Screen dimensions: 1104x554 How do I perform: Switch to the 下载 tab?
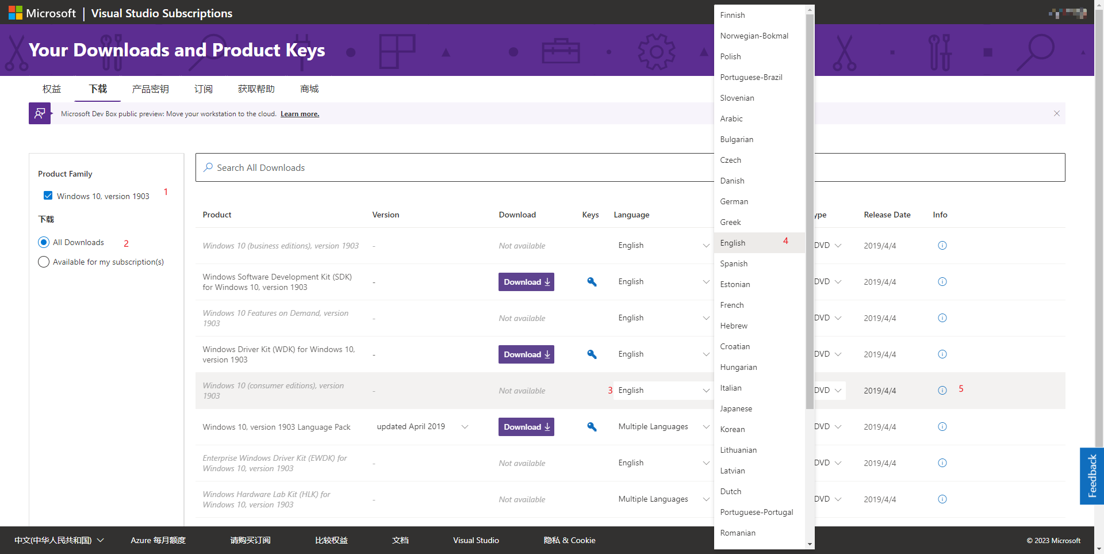coord(98,89)
